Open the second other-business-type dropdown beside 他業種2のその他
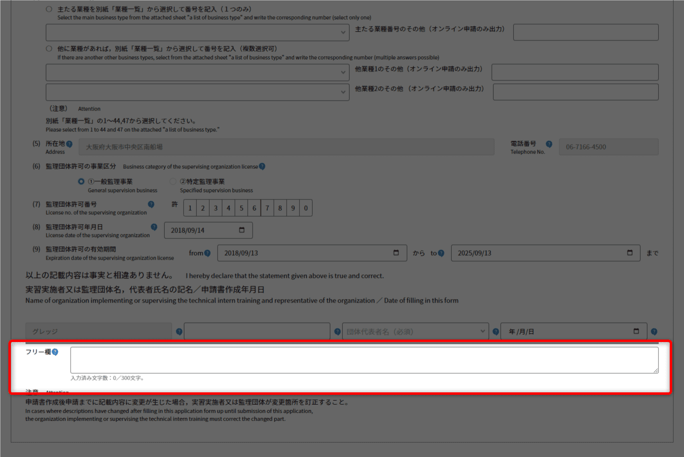The image size is (684, 457). pyautogui.click(x=197, y=92)
